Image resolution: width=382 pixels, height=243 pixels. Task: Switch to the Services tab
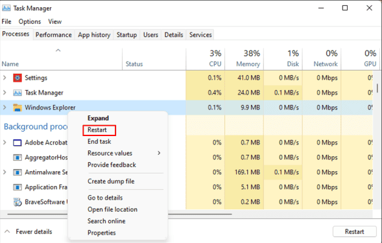pos(200,35)
